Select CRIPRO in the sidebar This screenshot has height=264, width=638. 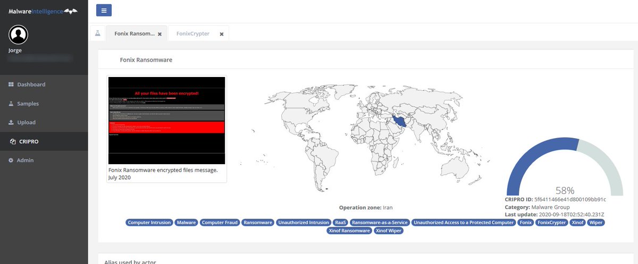(x=44, y=141)
